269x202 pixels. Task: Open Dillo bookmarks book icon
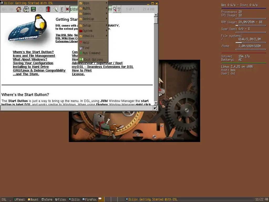(48, 9)
